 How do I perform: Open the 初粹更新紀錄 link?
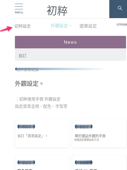(x=28, y=70)
